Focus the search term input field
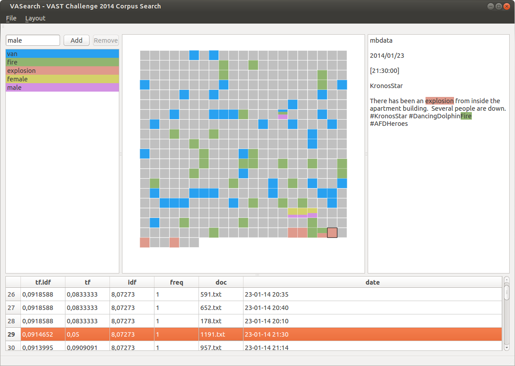Image resolution: width=515 pixels, height=366 pixels. pyautogui.click(x=33, y=40)
